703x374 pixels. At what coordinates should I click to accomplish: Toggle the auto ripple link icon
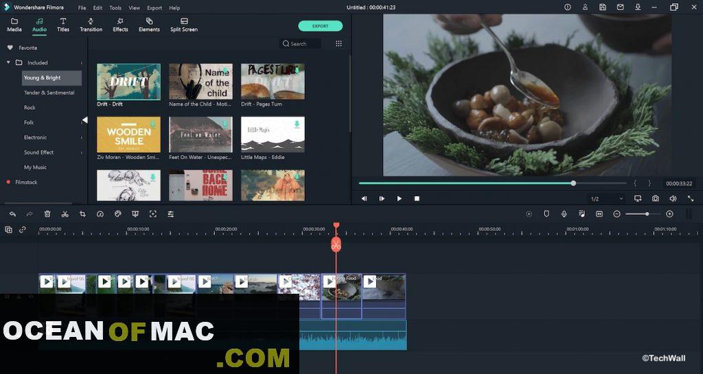coord(23,230)
